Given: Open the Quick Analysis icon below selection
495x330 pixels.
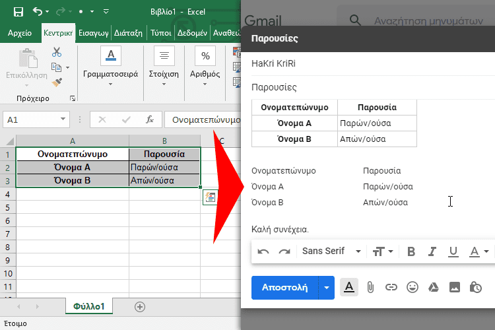Looking at the screenshot, I should 210,197.
